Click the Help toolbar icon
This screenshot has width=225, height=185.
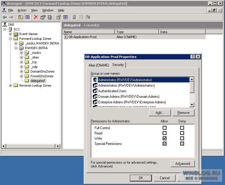point(59,17)
